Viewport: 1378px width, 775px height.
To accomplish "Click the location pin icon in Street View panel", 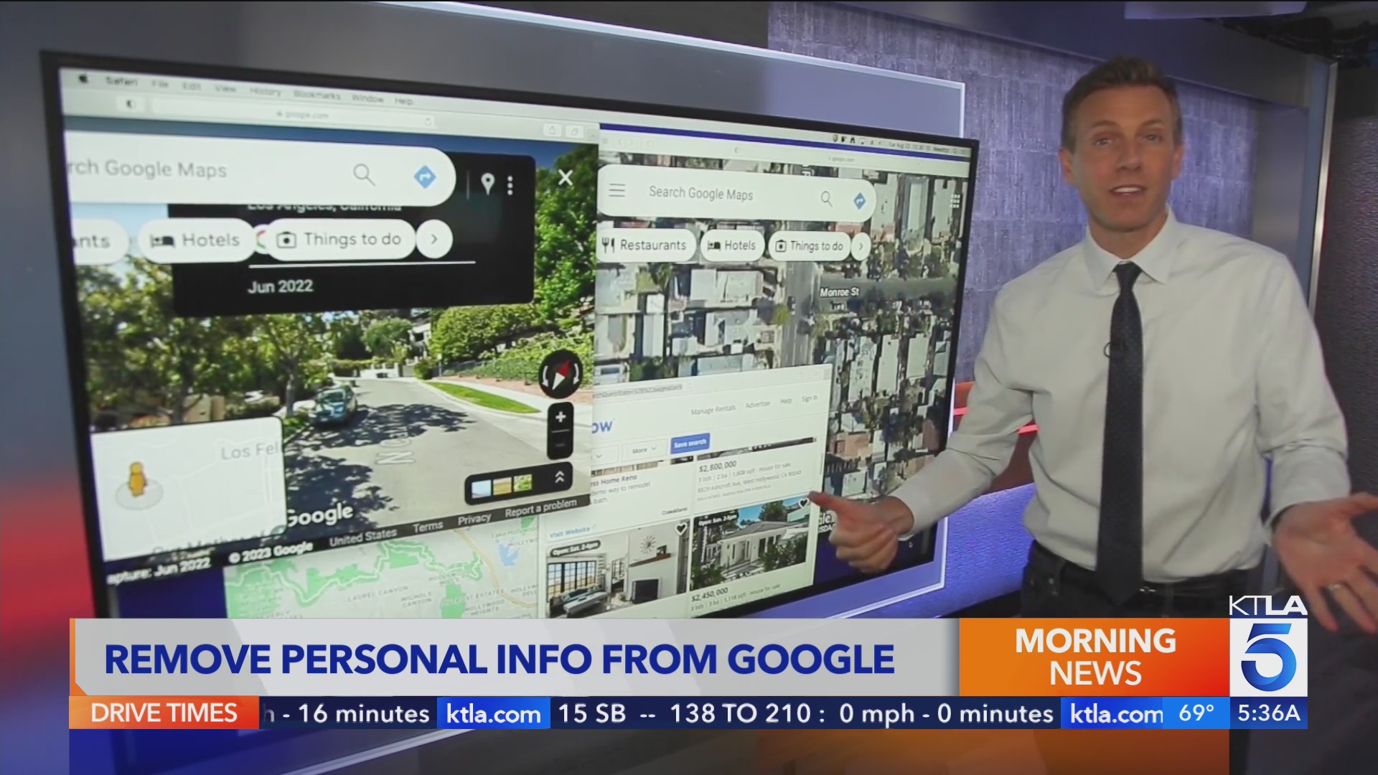I will click(x=487, y=184).
